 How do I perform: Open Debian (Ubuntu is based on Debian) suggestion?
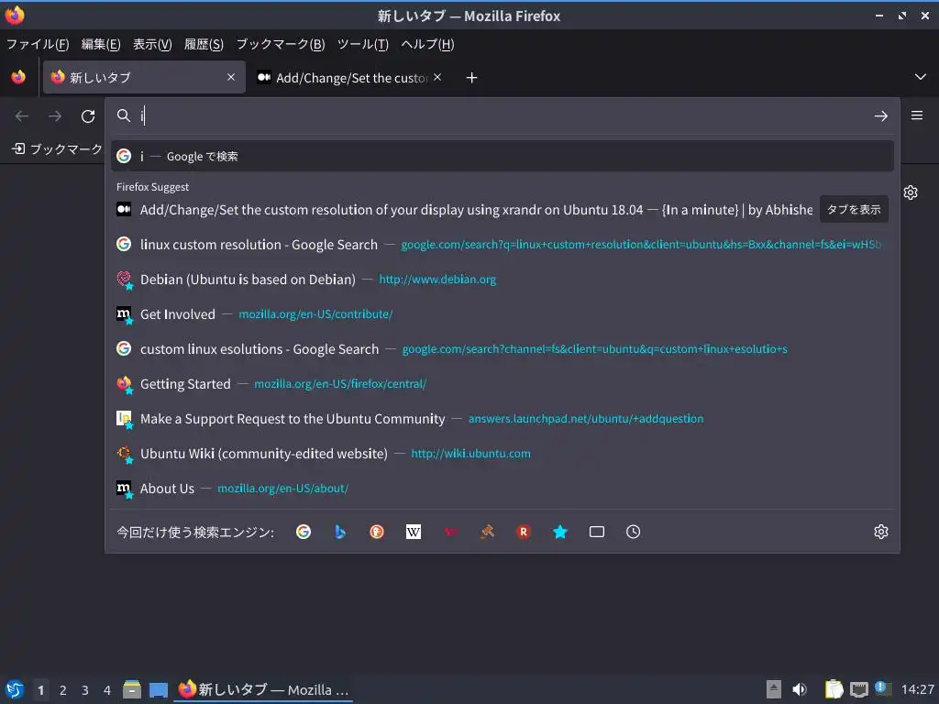(502, 279)
